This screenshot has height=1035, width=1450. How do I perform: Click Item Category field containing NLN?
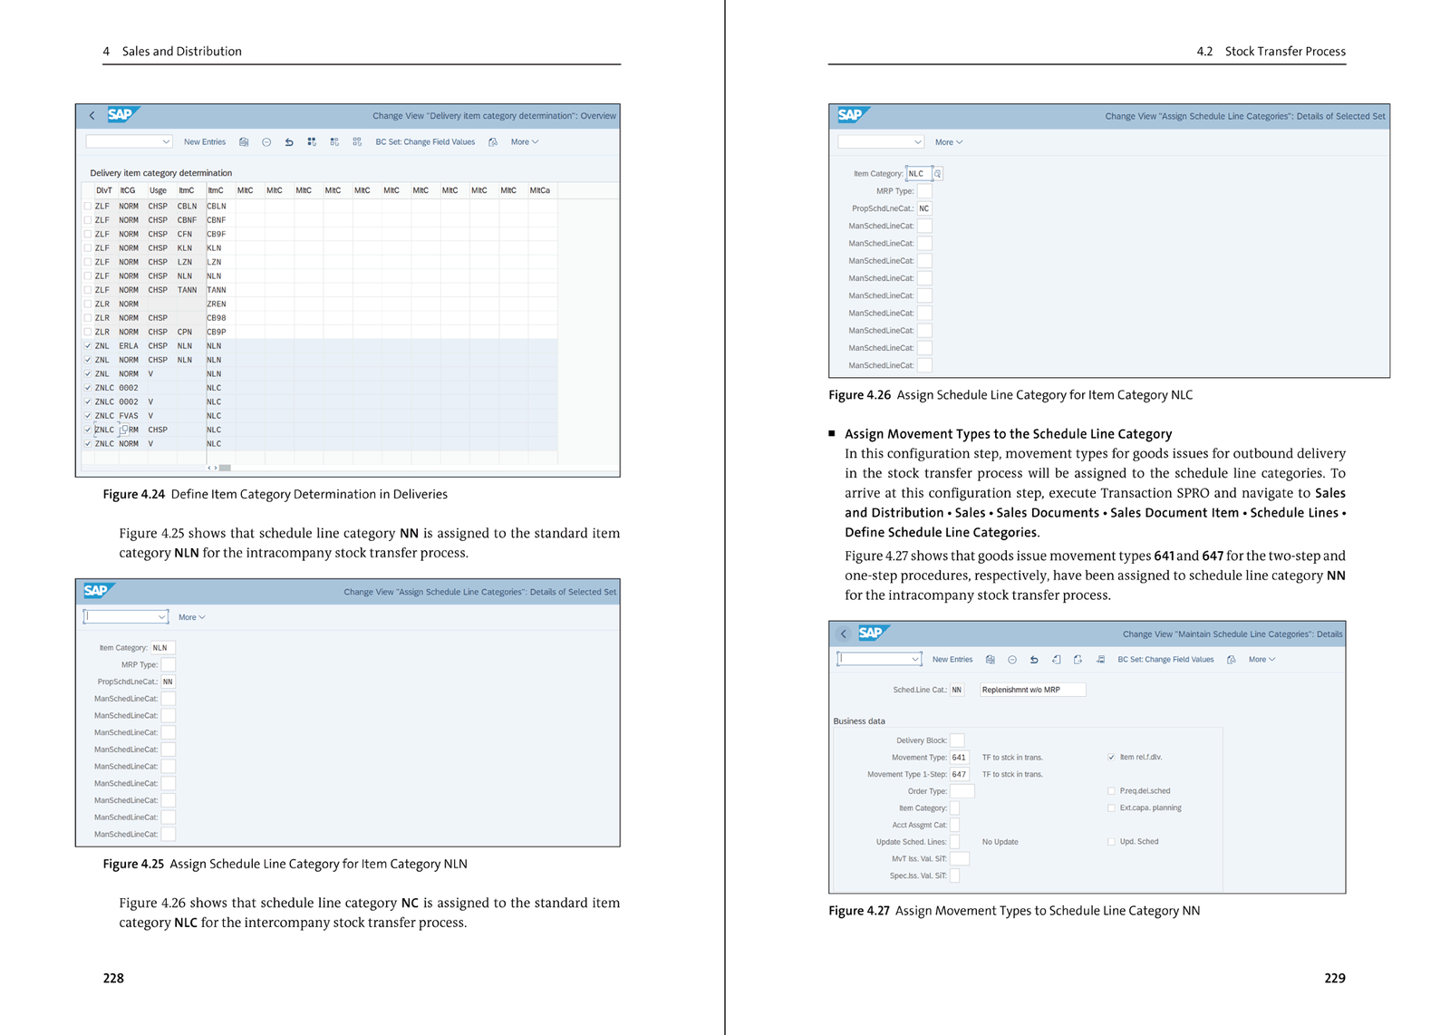click(x=163, y=648)
